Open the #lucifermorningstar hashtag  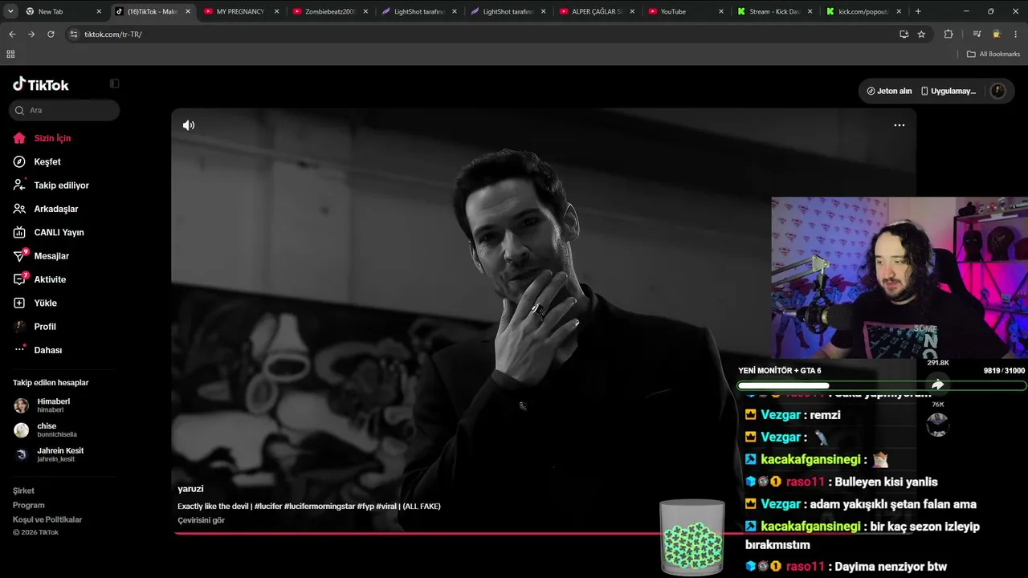pos(320,507)
